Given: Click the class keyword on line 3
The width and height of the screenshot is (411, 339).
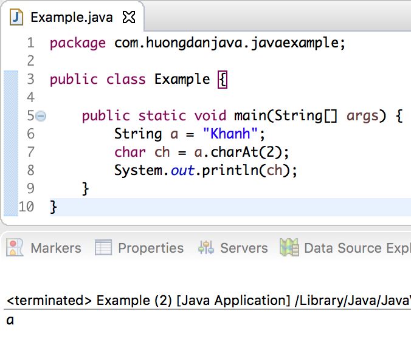Looking at the screenshot, I should coord(126,80).
